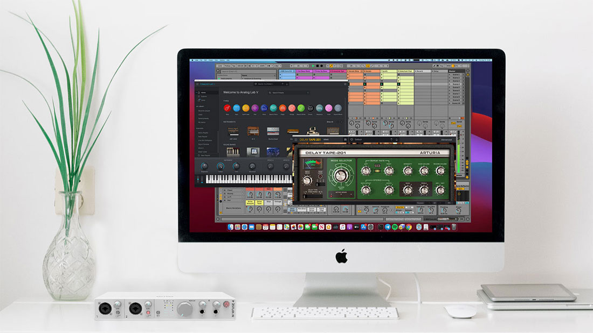Click the Mode Selector knob on Delay Tape-201
Viewport: 593px width, 333px height.
(x=341, y=175)
